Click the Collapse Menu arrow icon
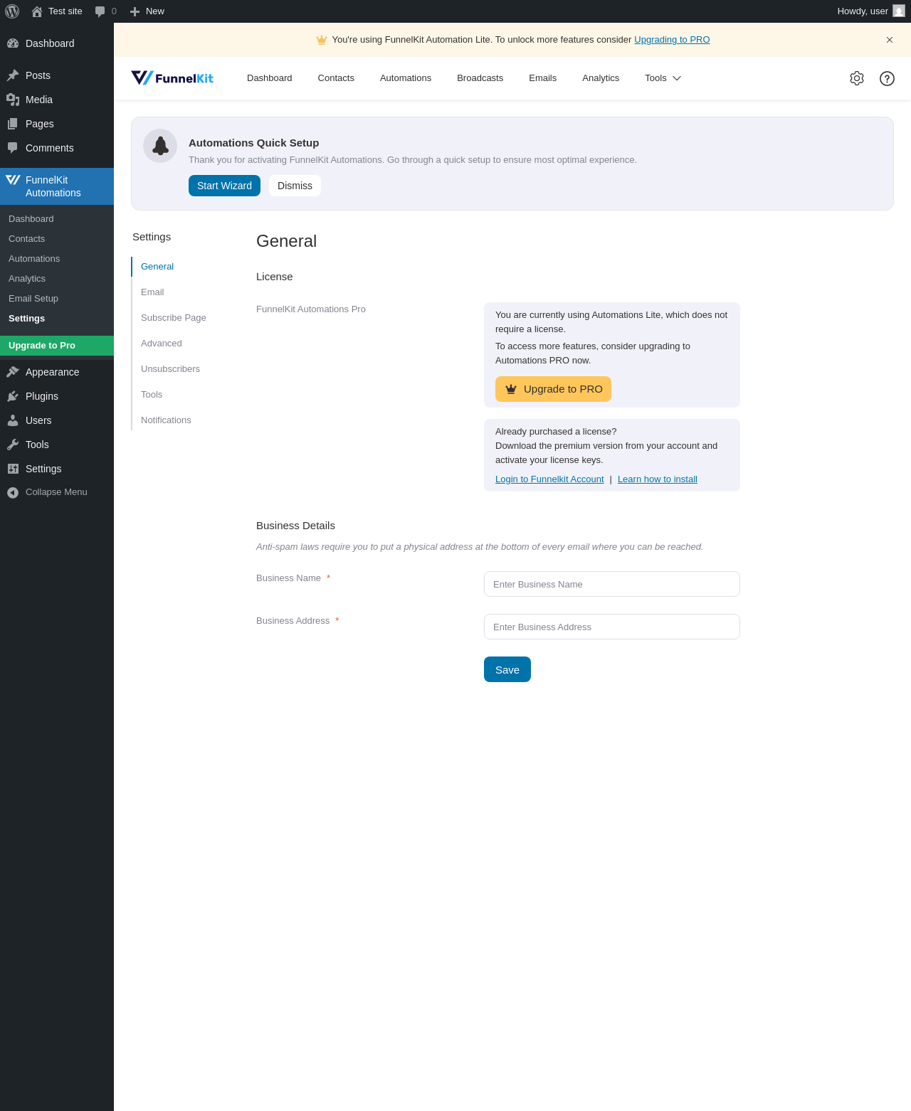The image size is (911, 1111). (x=13, y=492)
